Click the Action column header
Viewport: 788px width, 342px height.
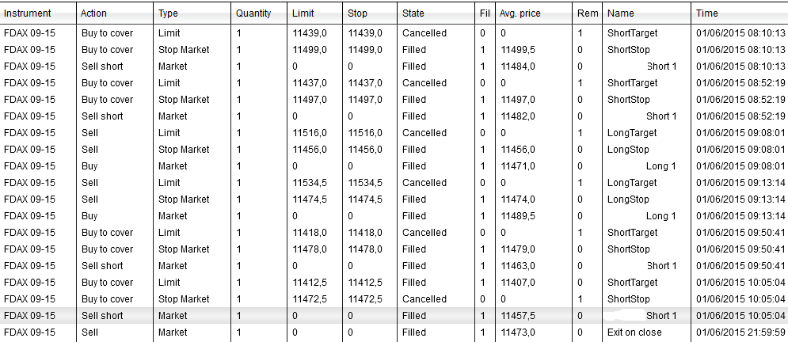pos(93,13)
